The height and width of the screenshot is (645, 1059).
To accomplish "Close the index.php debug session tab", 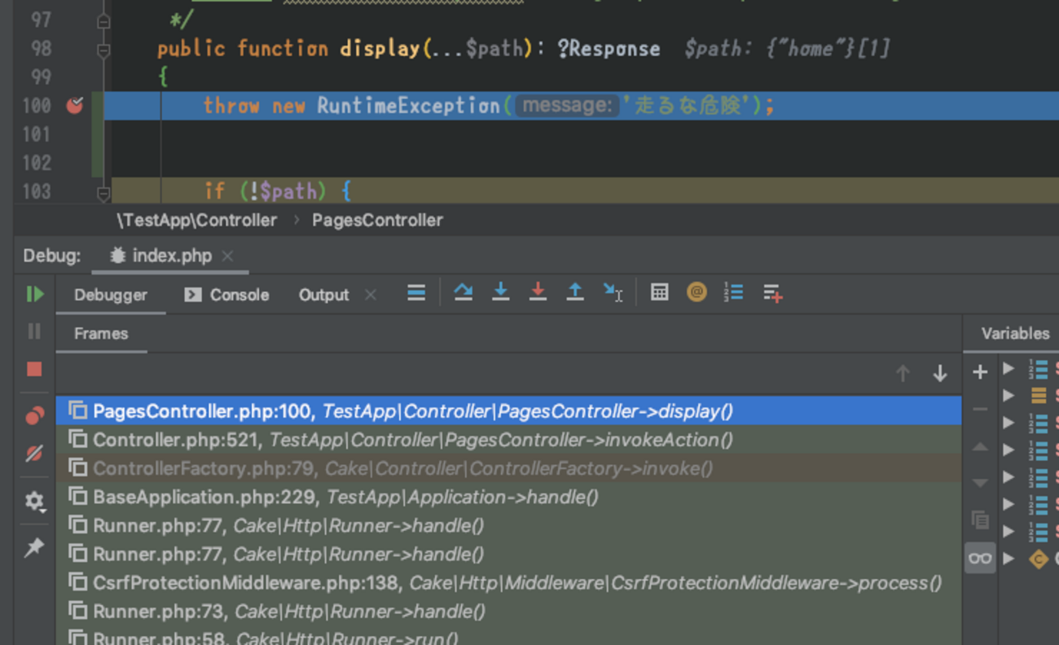I will pos(228,256).
